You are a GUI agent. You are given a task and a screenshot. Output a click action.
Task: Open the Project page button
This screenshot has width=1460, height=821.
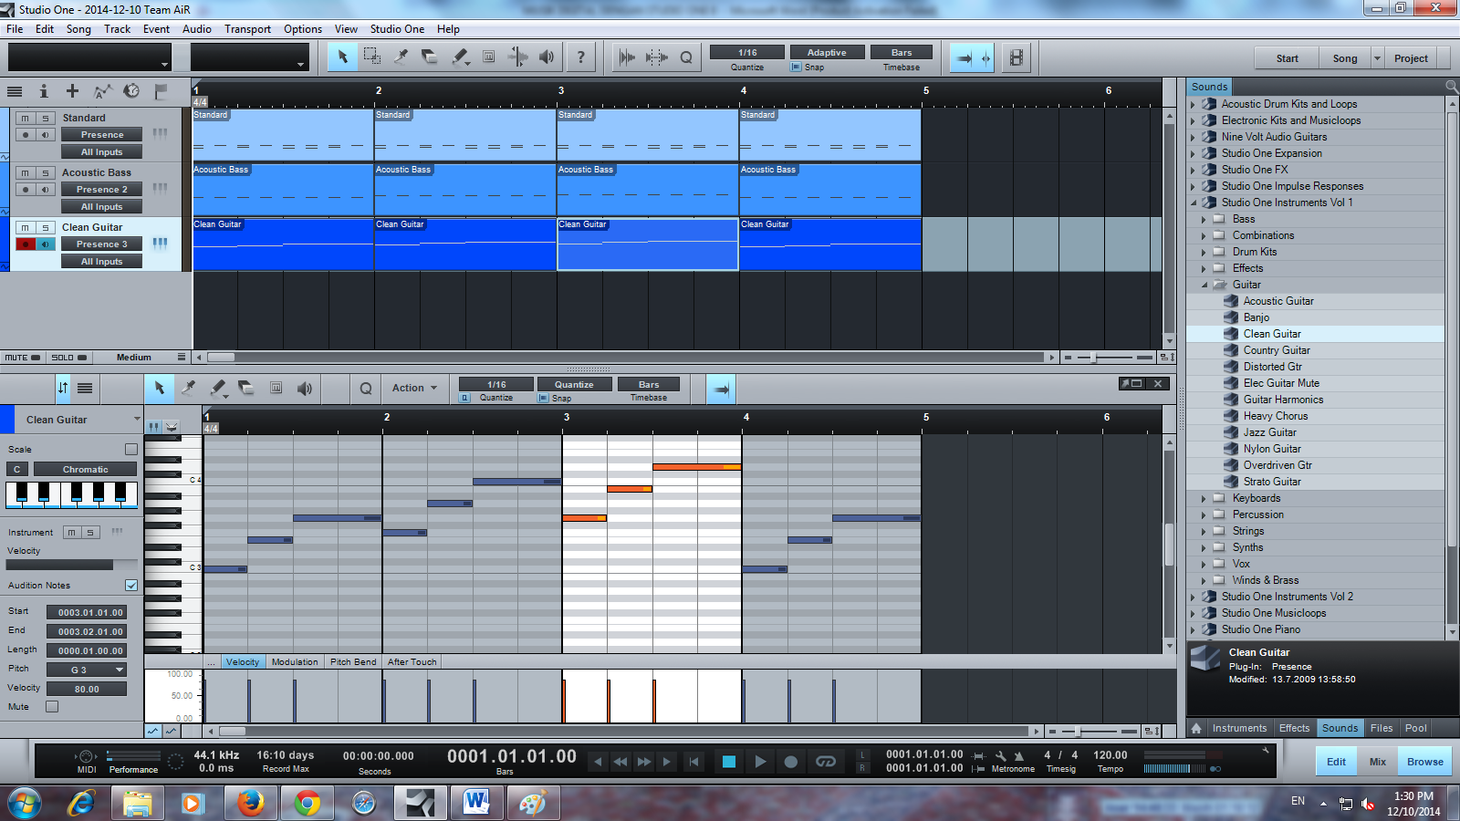click(1411, 58)
